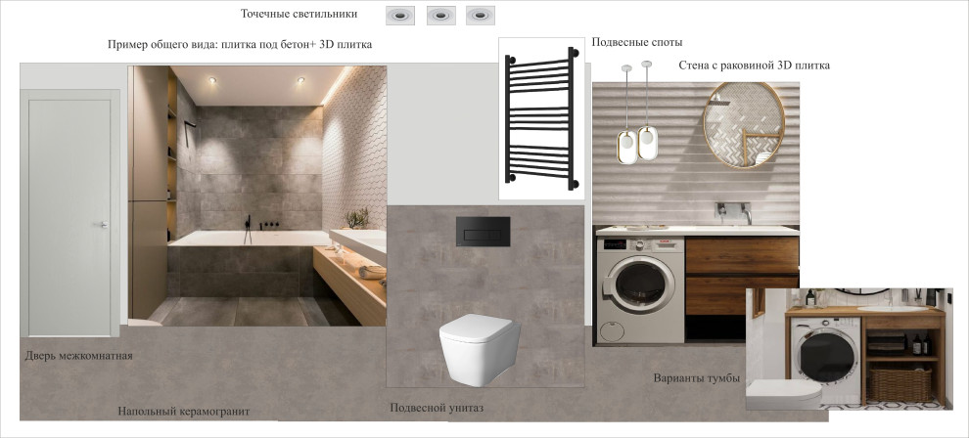Click the wall-mounted sink faucet

pyautogui.click(x=732, y=208)
